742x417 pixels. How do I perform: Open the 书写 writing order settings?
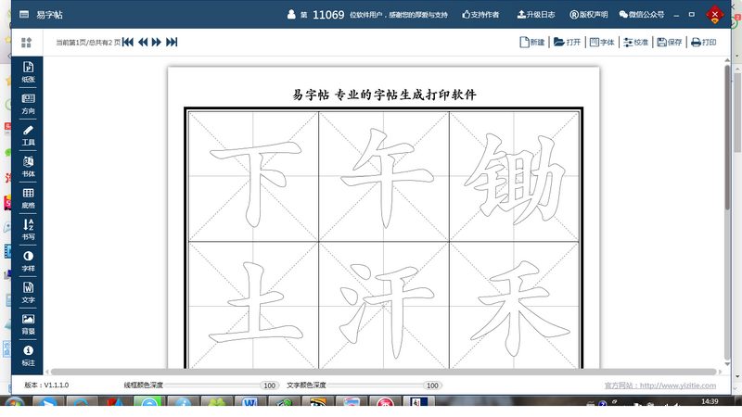point(28,230)
